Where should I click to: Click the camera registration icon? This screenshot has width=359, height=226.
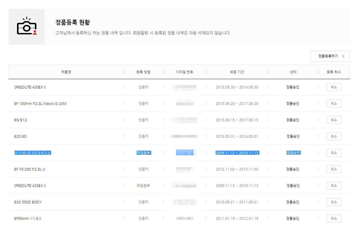coord(27,27)
